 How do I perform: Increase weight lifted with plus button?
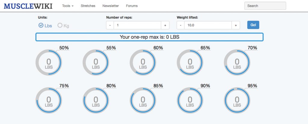click(236, 25)
